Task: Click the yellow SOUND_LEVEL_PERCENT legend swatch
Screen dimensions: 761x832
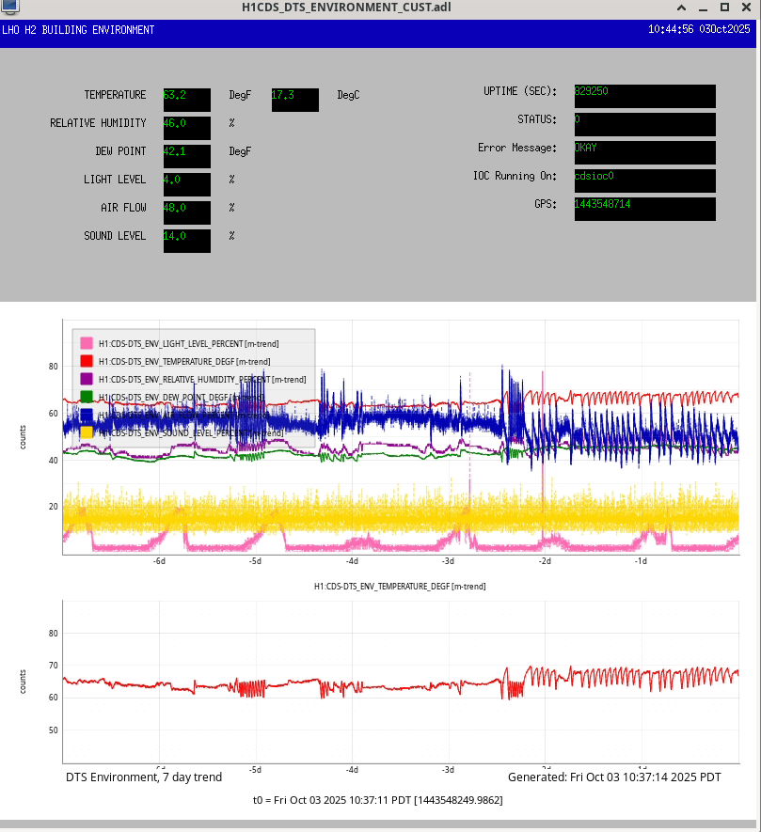Action: [x=87, y=432]
